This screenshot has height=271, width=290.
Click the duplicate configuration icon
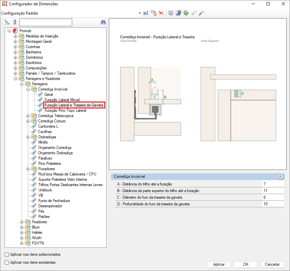[154, 13]
